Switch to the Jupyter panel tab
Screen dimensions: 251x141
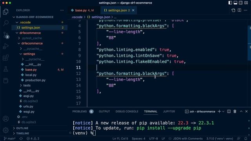[169, 111]
